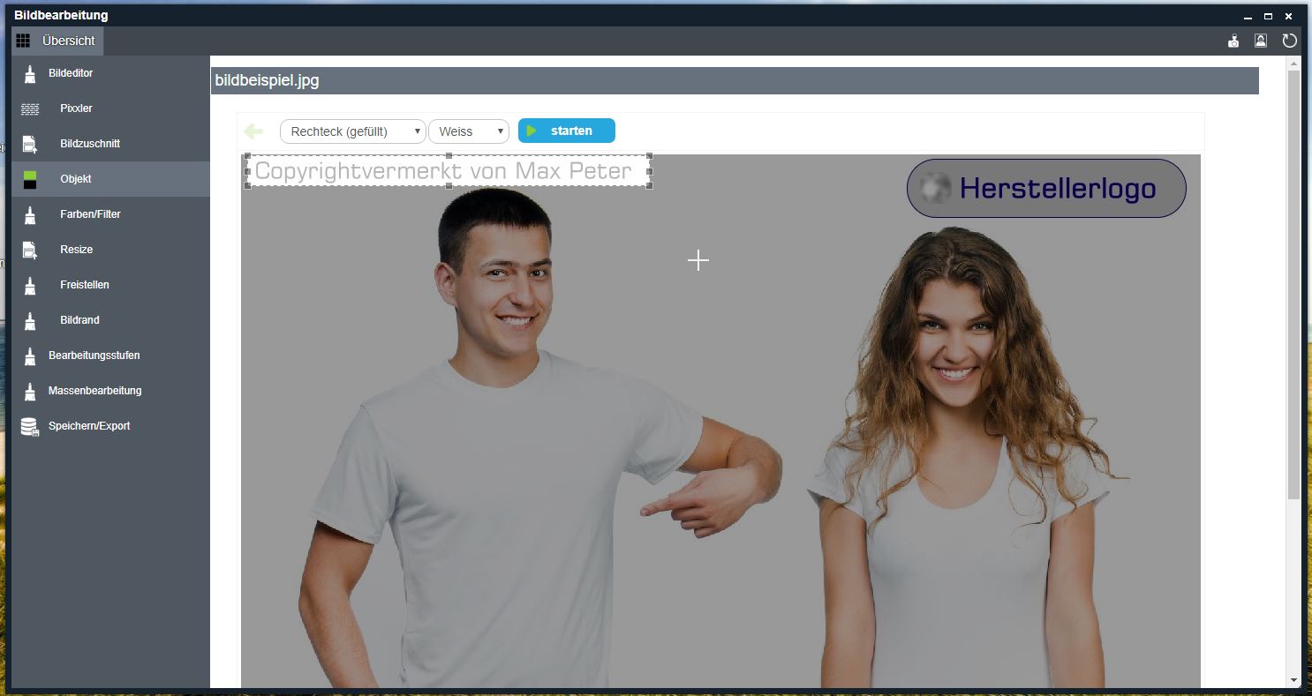Screen dimensions: 1312x696
Task: Click the green back arrow icon
Action: 253,131
